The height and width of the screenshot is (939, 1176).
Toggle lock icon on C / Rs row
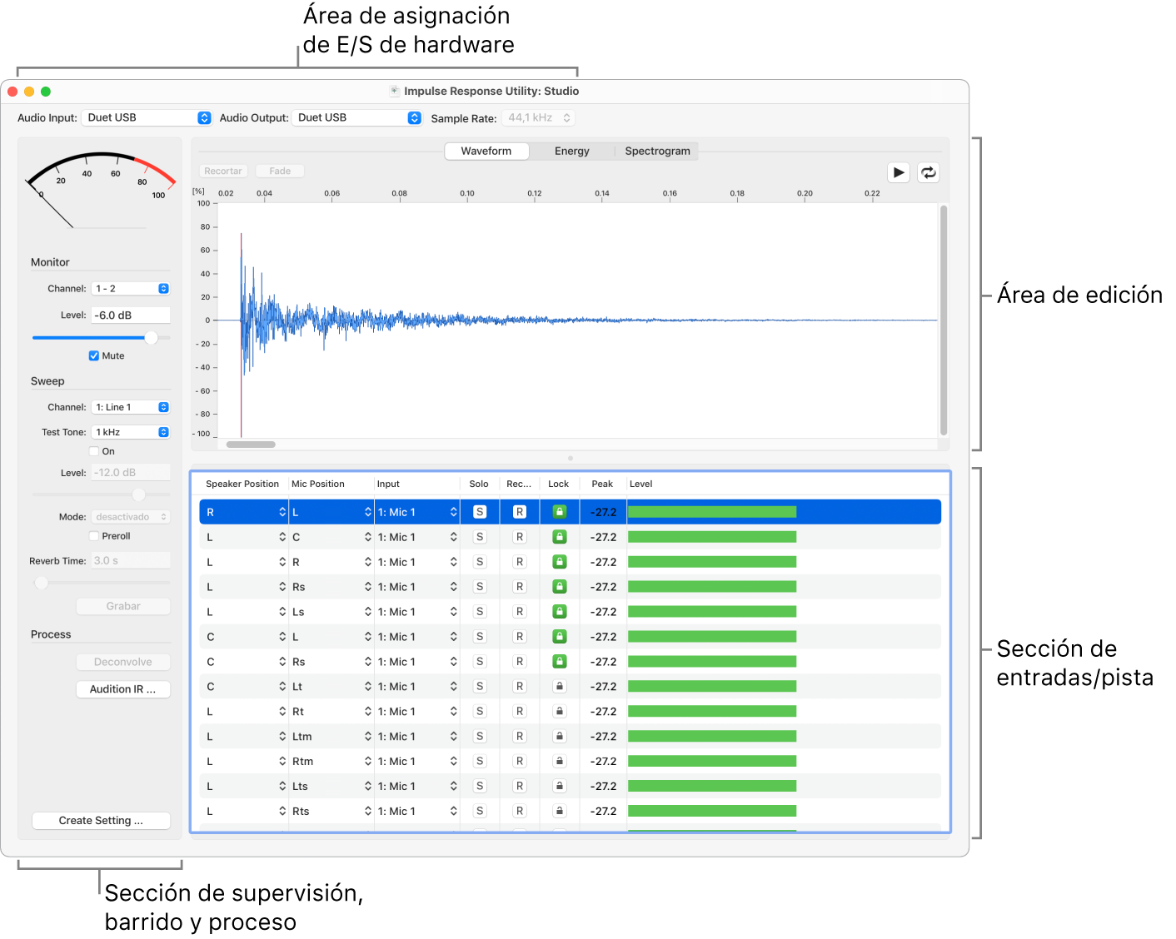[x=560, y=662]
